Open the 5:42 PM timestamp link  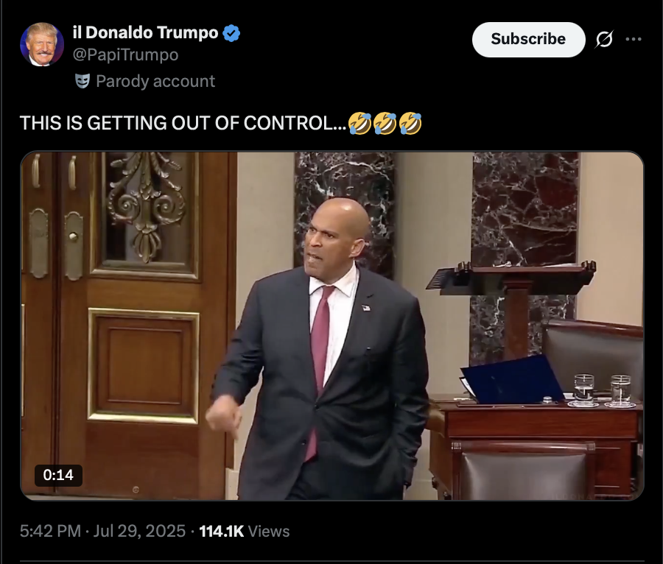tap(50, 531)
